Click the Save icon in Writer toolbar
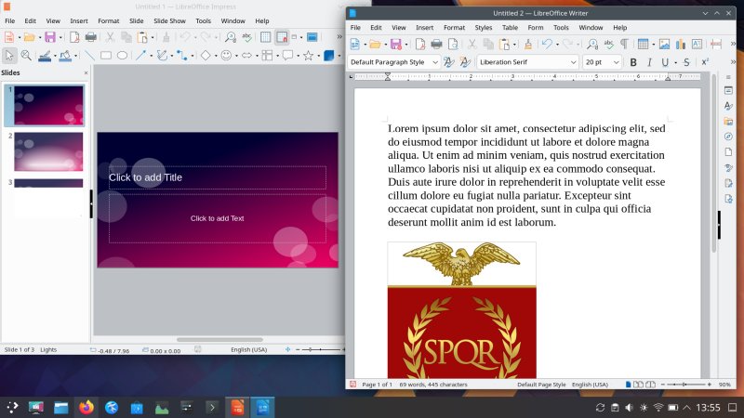Screen dimensions: 744x418 (396, 44)
